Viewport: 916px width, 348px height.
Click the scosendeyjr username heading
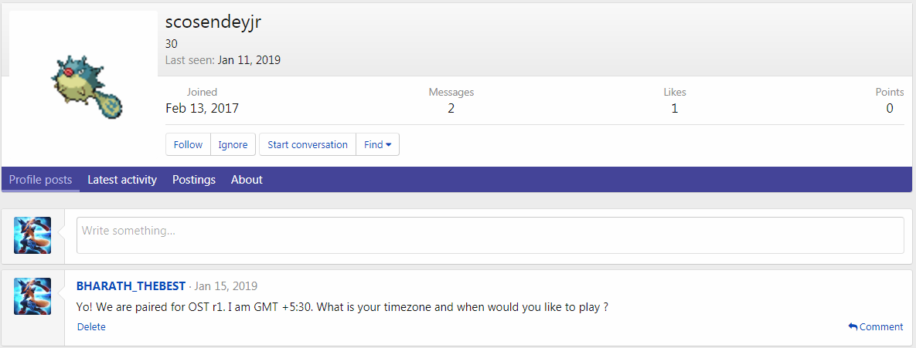(213, 22)
